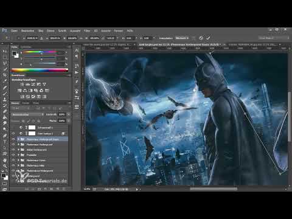Expand the Nebel Hintergrund group
The height and width of the screenshot is (219, 292).
18,150
